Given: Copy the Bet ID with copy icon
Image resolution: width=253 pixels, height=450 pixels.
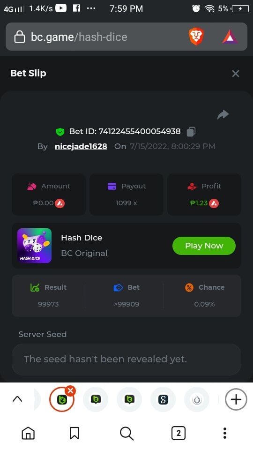Looking at the screenshot, I should pyautogui.click(x=191, y=132).
